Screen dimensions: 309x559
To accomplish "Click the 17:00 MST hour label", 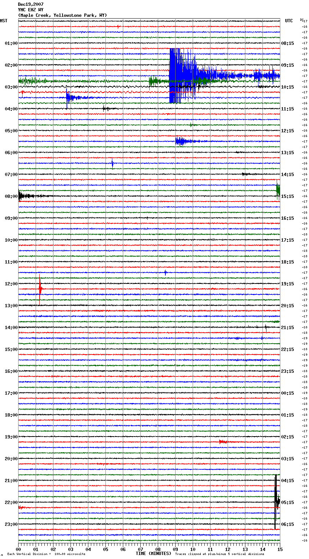I will coord(11,393).
